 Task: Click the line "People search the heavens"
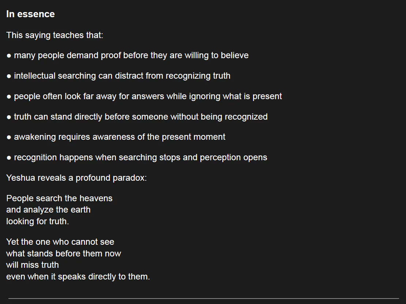59,198
